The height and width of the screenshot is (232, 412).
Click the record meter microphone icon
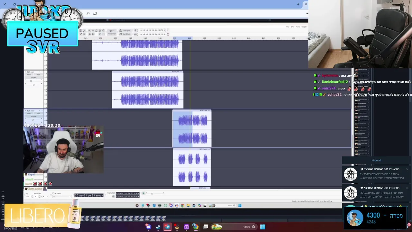click(x=135, y=30)
